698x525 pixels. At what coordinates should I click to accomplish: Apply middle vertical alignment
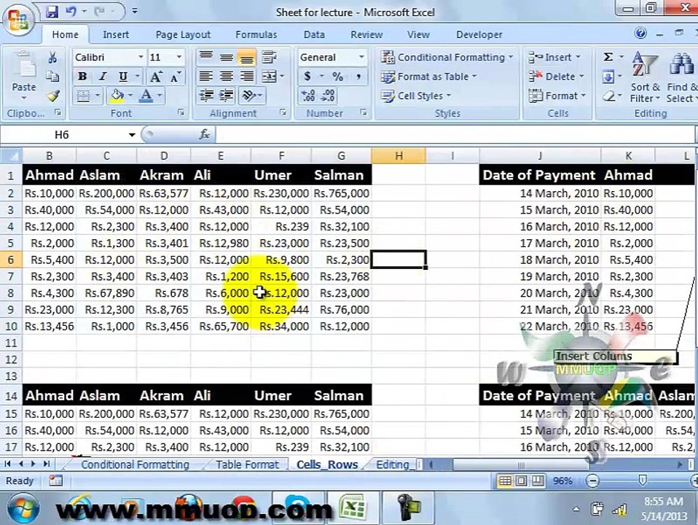coord(227,57)
